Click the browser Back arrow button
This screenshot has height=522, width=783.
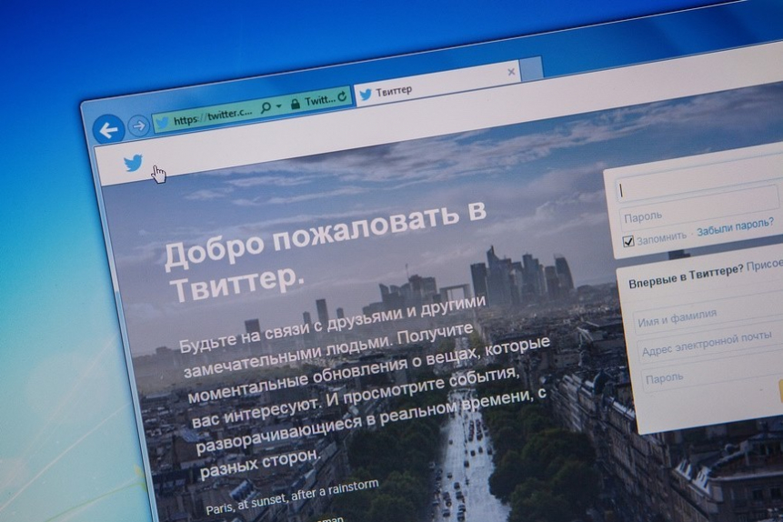108,130
